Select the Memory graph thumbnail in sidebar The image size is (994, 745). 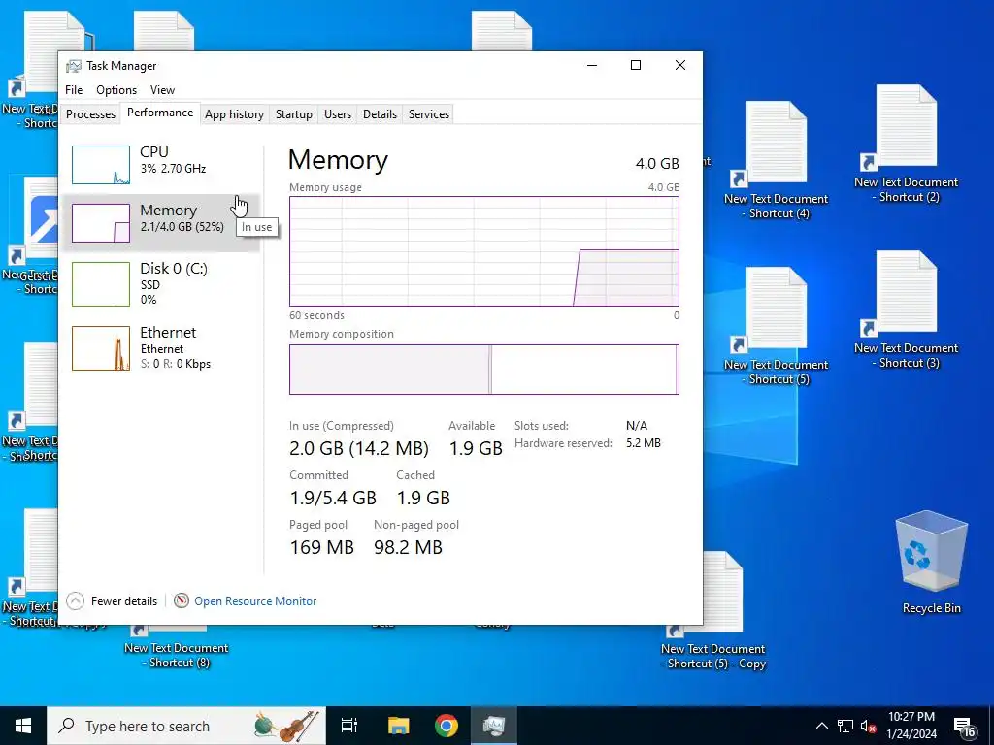101,223
